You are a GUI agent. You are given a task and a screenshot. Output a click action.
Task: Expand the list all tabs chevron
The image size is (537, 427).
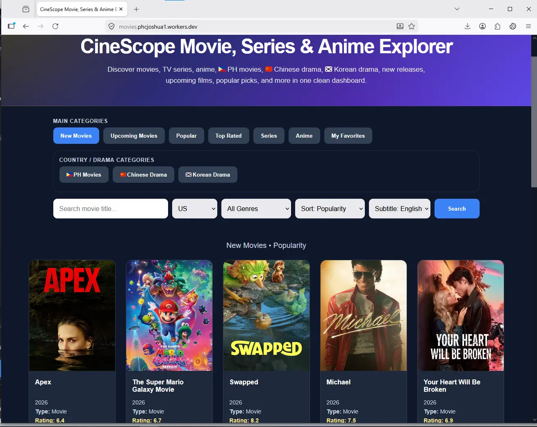point(457,9)
